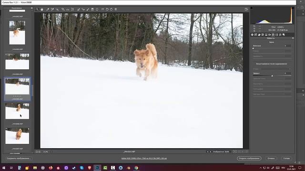This screenshot has width=305, height=171.
Task: Toggle the before/after Y preview button
Action: tap(235, 152)
